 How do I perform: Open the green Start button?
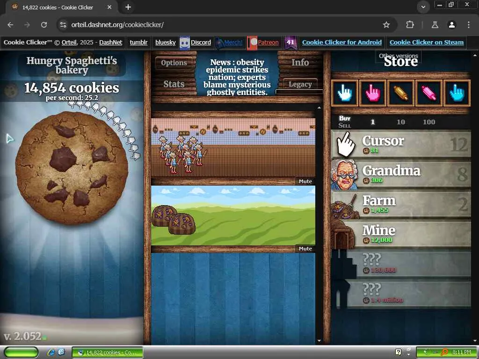pos(21,352)
